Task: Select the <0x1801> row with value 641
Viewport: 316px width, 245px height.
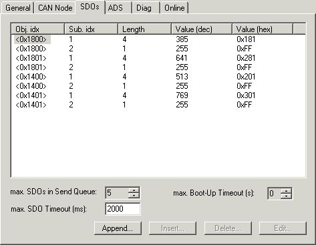Action: 158,58
